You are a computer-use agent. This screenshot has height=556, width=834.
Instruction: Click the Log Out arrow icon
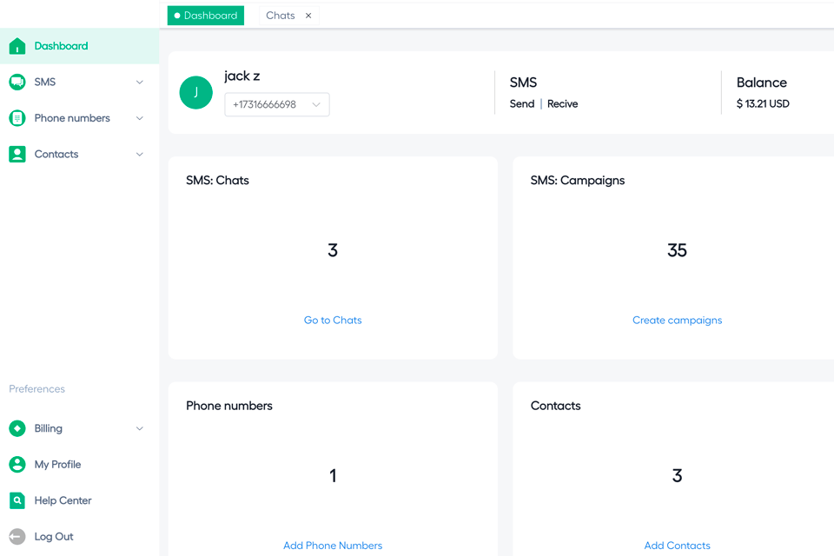pyautogui.click(x=17, y=536)
